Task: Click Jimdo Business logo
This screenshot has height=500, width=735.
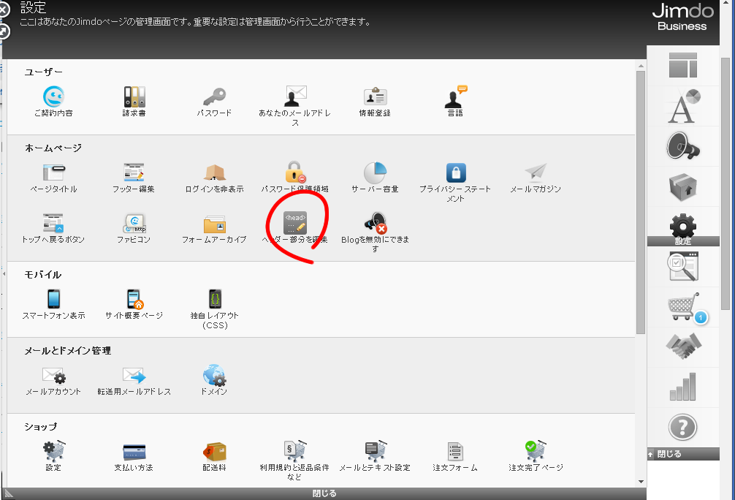Action: (x=682, y=18)
